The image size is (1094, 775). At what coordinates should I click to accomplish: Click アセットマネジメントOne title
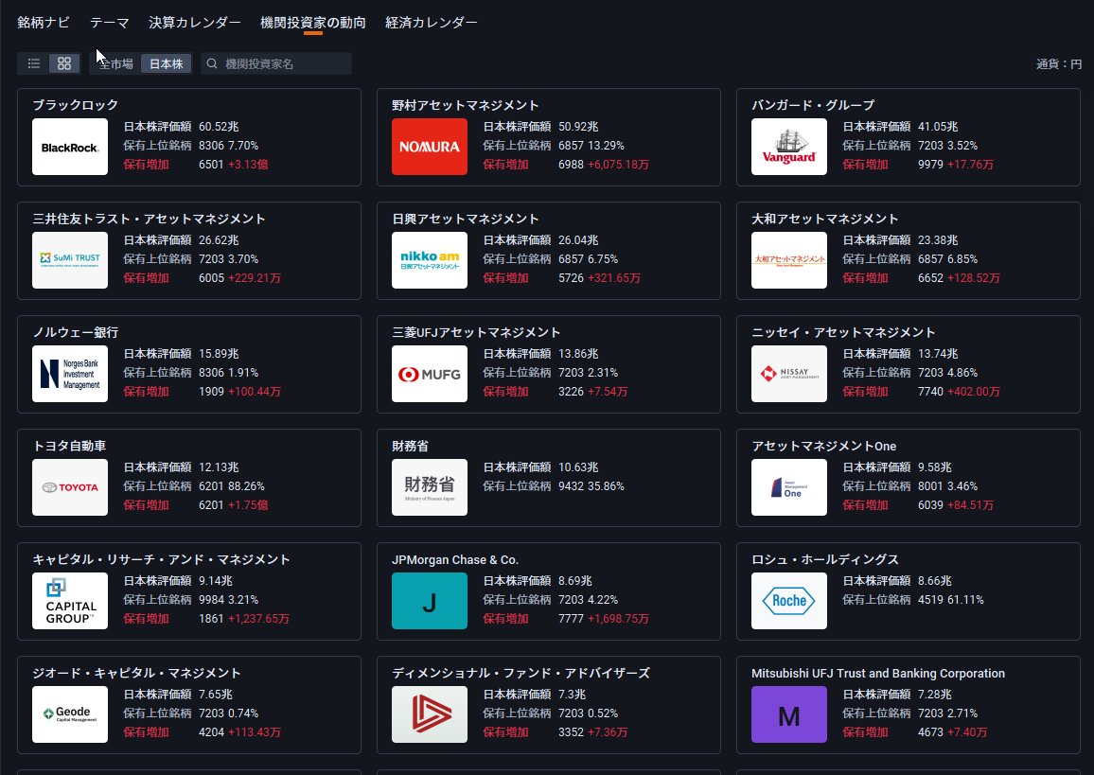[824, 446]
